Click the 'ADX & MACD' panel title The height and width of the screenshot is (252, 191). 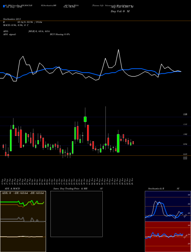point(12,189)
